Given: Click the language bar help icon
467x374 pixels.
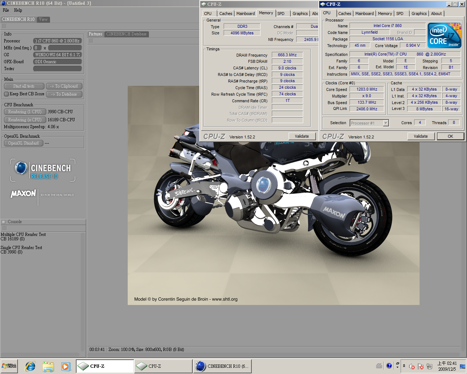Looking at the screenshot, I should (x=389, y=366).
